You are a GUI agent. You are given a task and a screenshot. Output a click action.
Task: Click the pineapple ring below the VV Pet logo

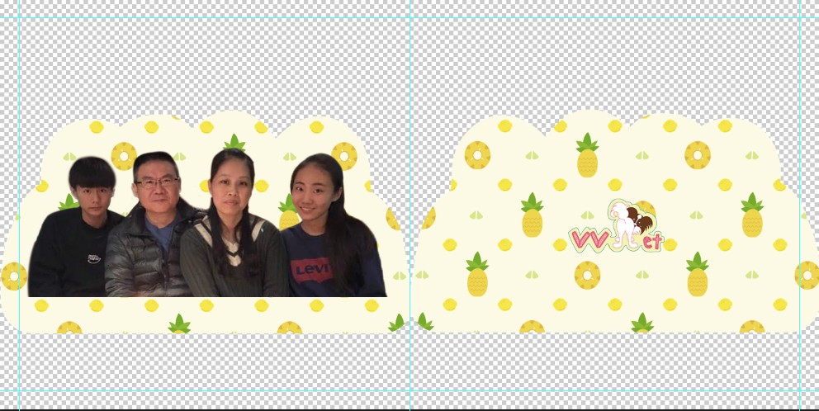click(587, 275)
